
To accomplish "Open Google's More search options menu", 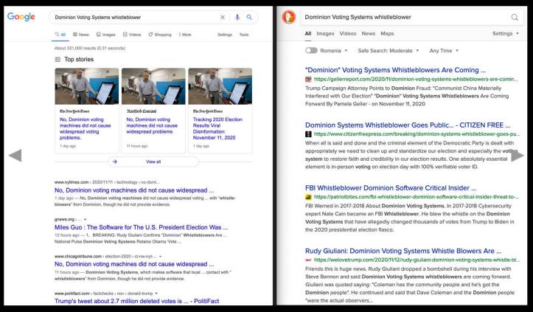I will click(185, 35).
